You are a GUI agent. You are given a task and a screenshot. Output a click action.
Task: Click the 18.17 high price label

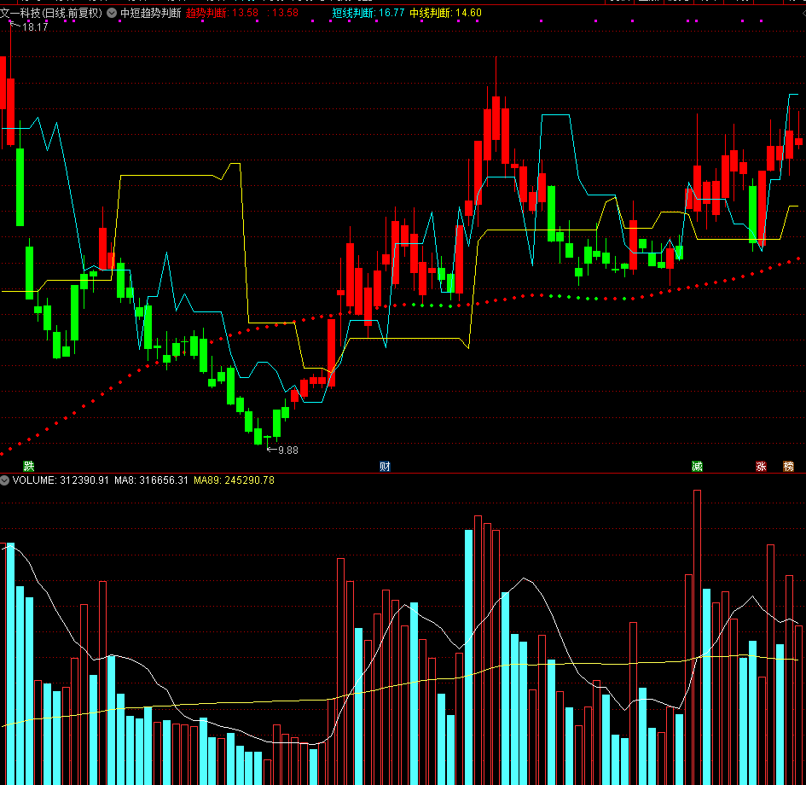point(35,27)
